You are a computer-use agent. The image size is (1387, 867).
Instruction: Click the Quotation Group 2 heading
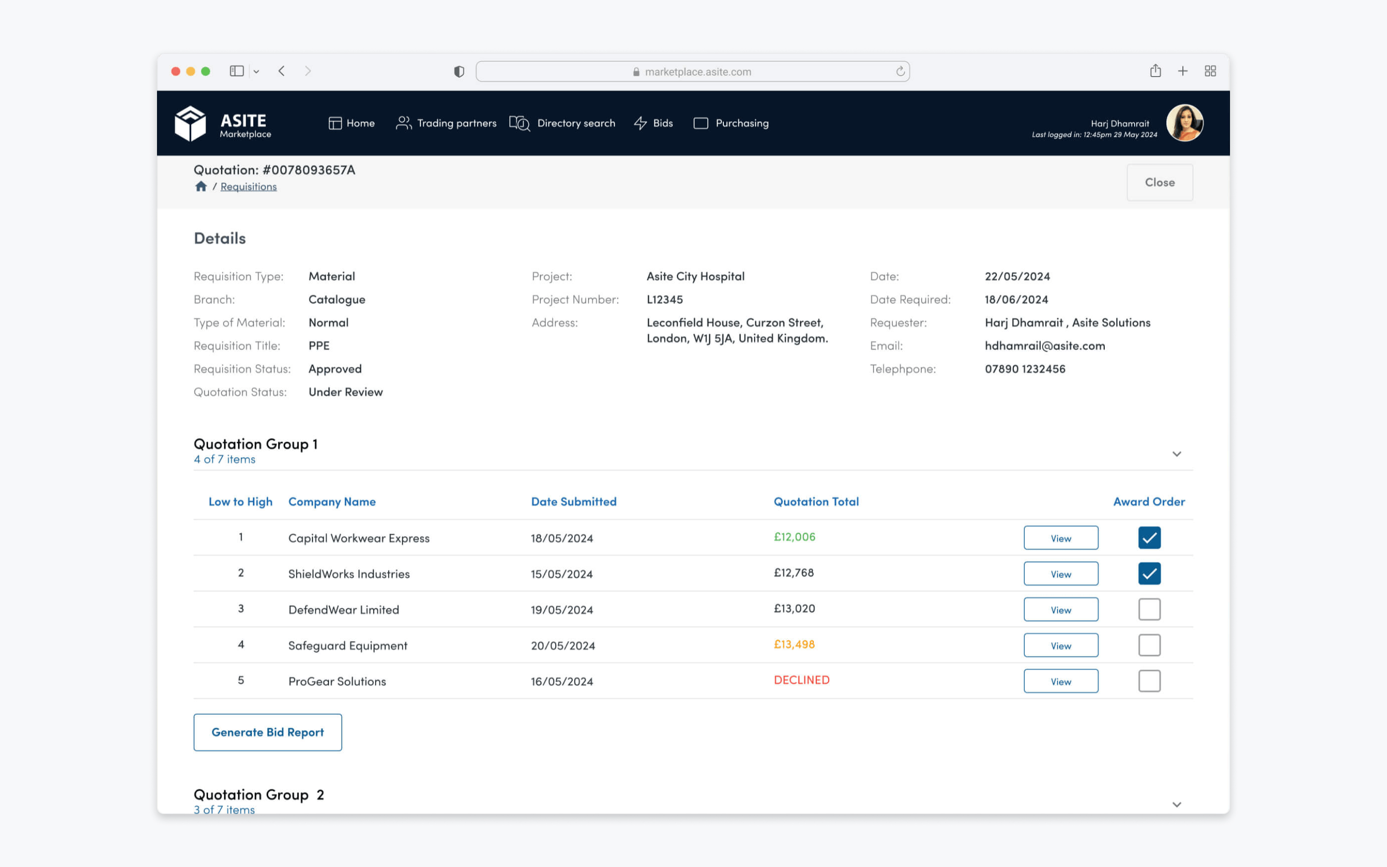[x=259, y=795]
